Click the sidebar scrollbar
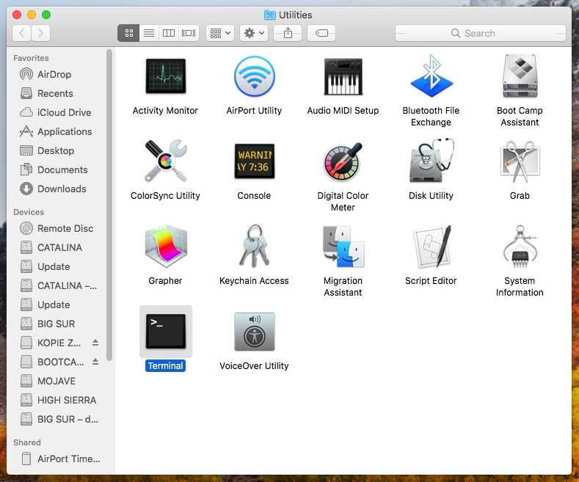 pyautogui.click(x=109, y=205)
